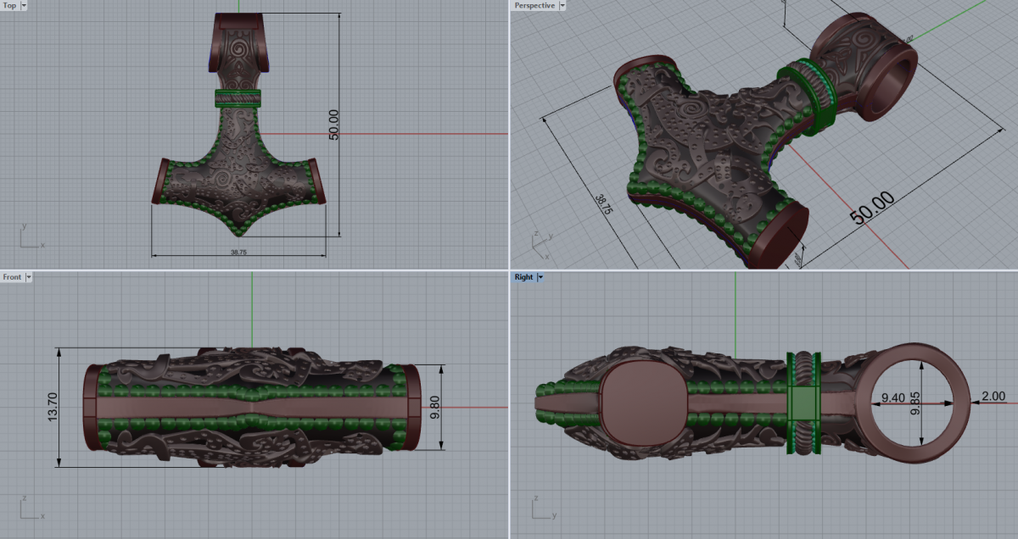Image resolution: width=1018 pixels, height=539 pixels.
Task: Click the 2.00 dimension in Right viewport
Action: coord(992,396)
